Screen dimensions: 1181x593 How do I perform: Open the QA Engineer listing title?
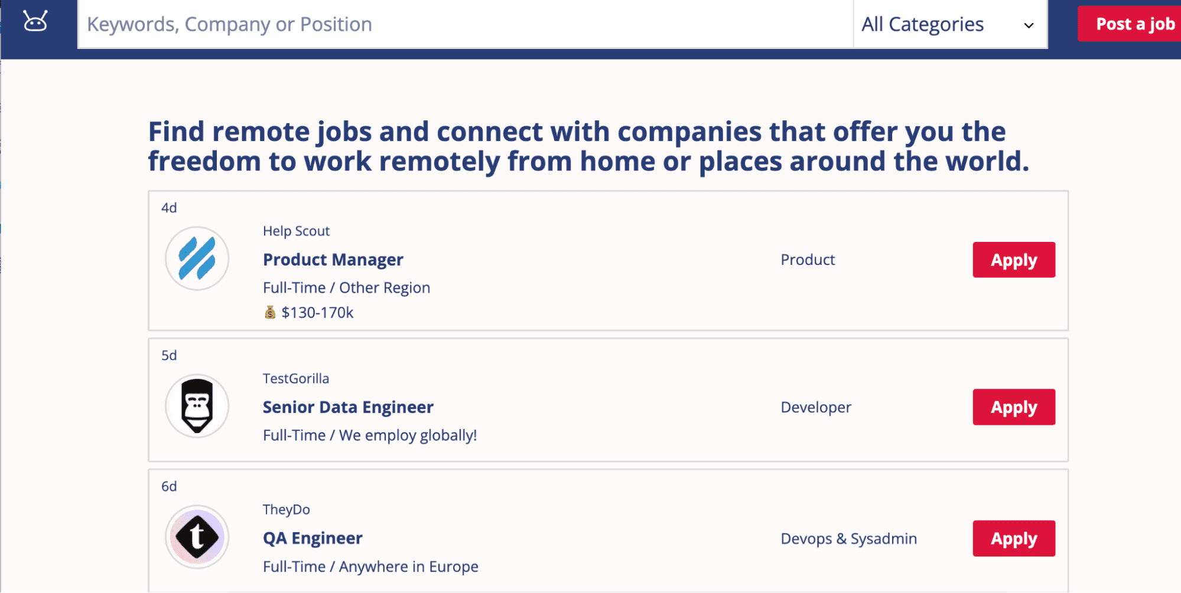[x=313, y=538]
